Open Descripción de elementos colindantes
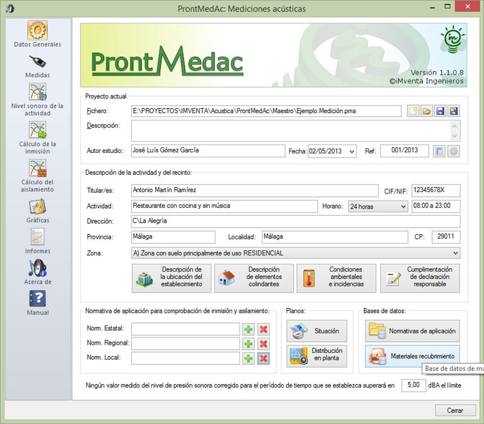This screenshot has width=484, height=424. pyautogui.click(x=254, y=278)
